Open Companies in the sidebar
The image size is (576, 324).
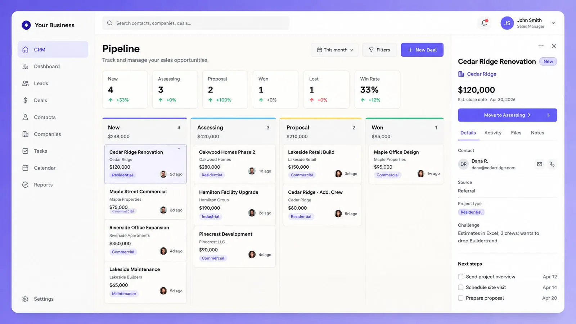53,134
